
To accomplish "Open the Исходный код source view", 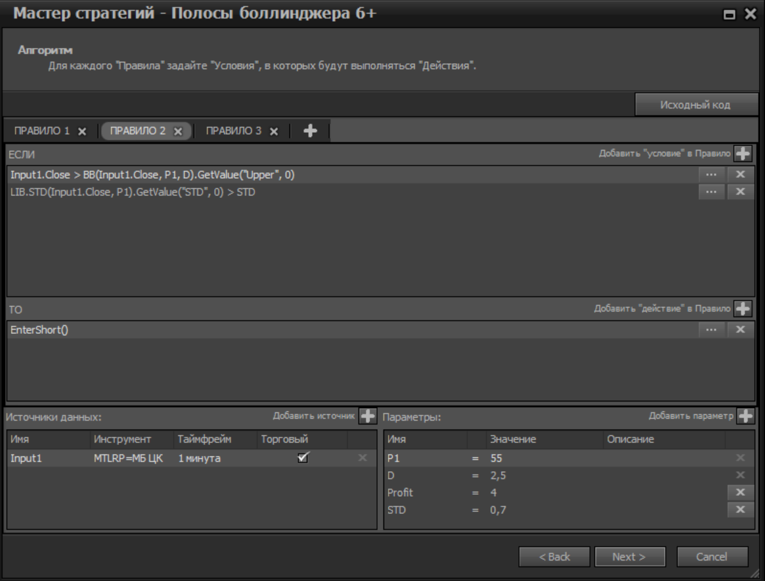I will (x=695, y=105).
